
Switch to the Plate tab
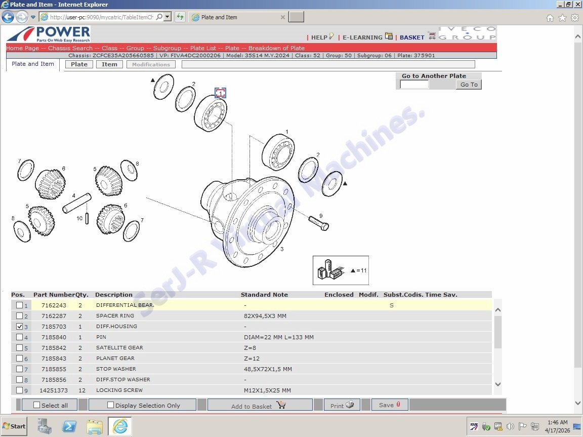click(79, 64)
